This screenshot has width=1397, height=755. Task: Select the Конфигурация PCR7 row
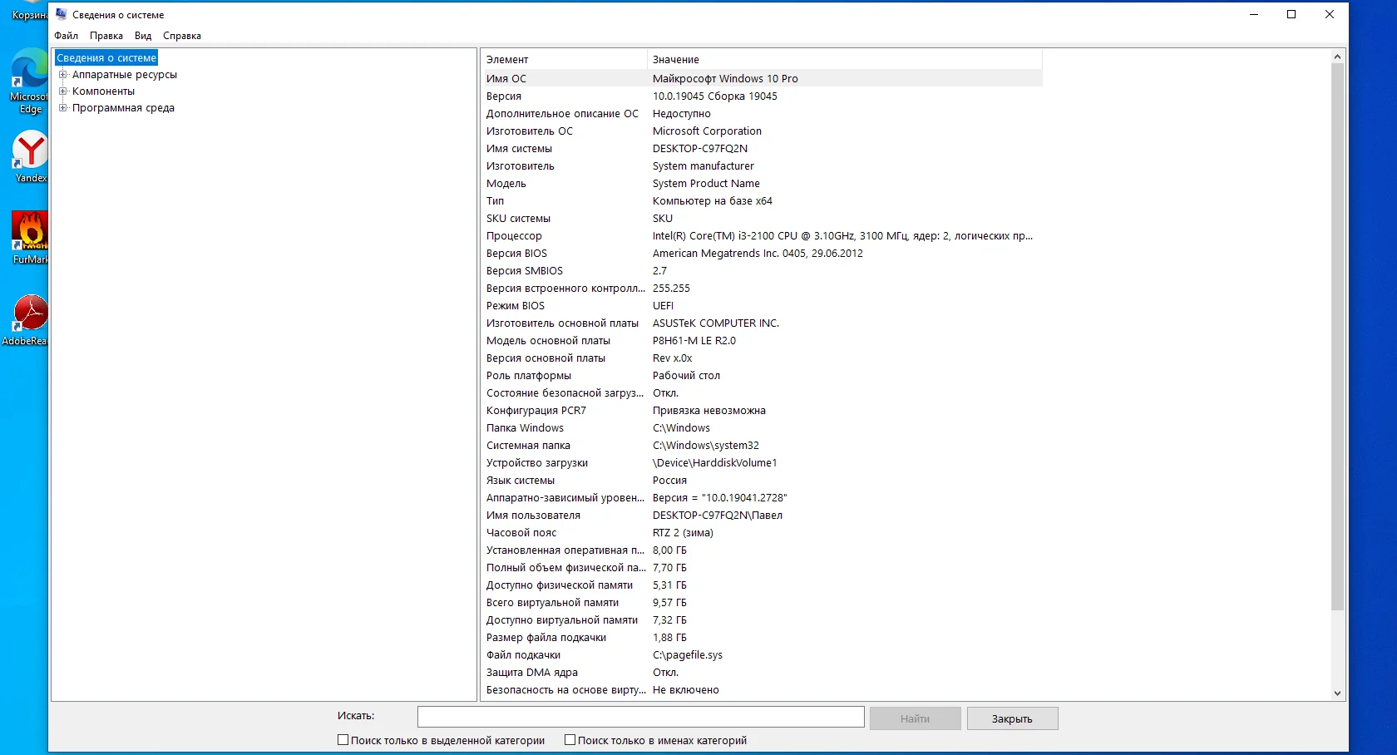(x=762, y=411)
